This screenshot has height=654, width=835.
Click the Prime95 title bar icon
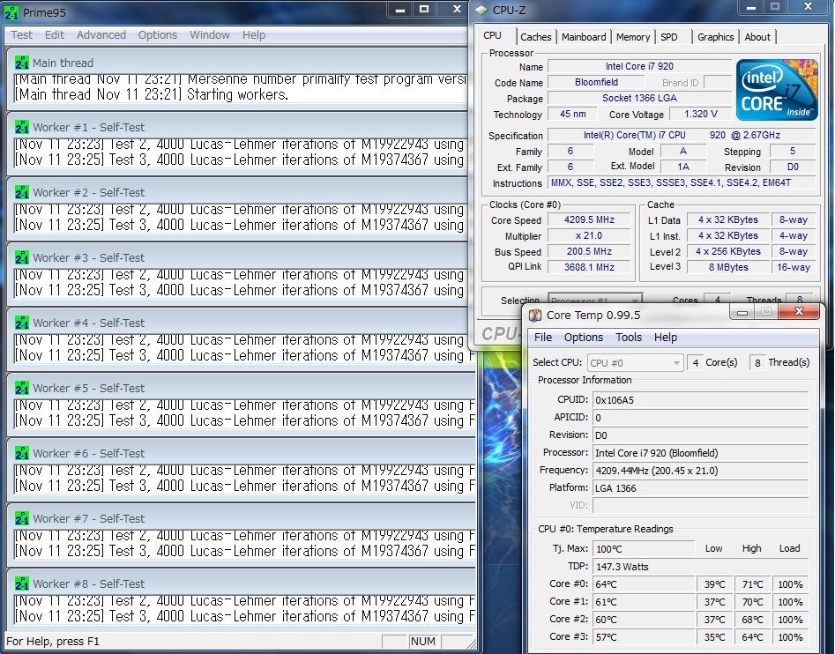[x=13, y=11]
